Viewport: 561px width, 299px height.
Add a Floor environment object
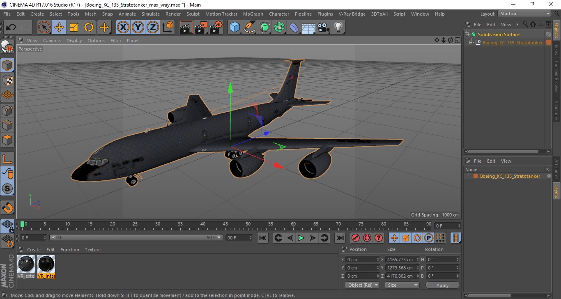click(309, 28)
